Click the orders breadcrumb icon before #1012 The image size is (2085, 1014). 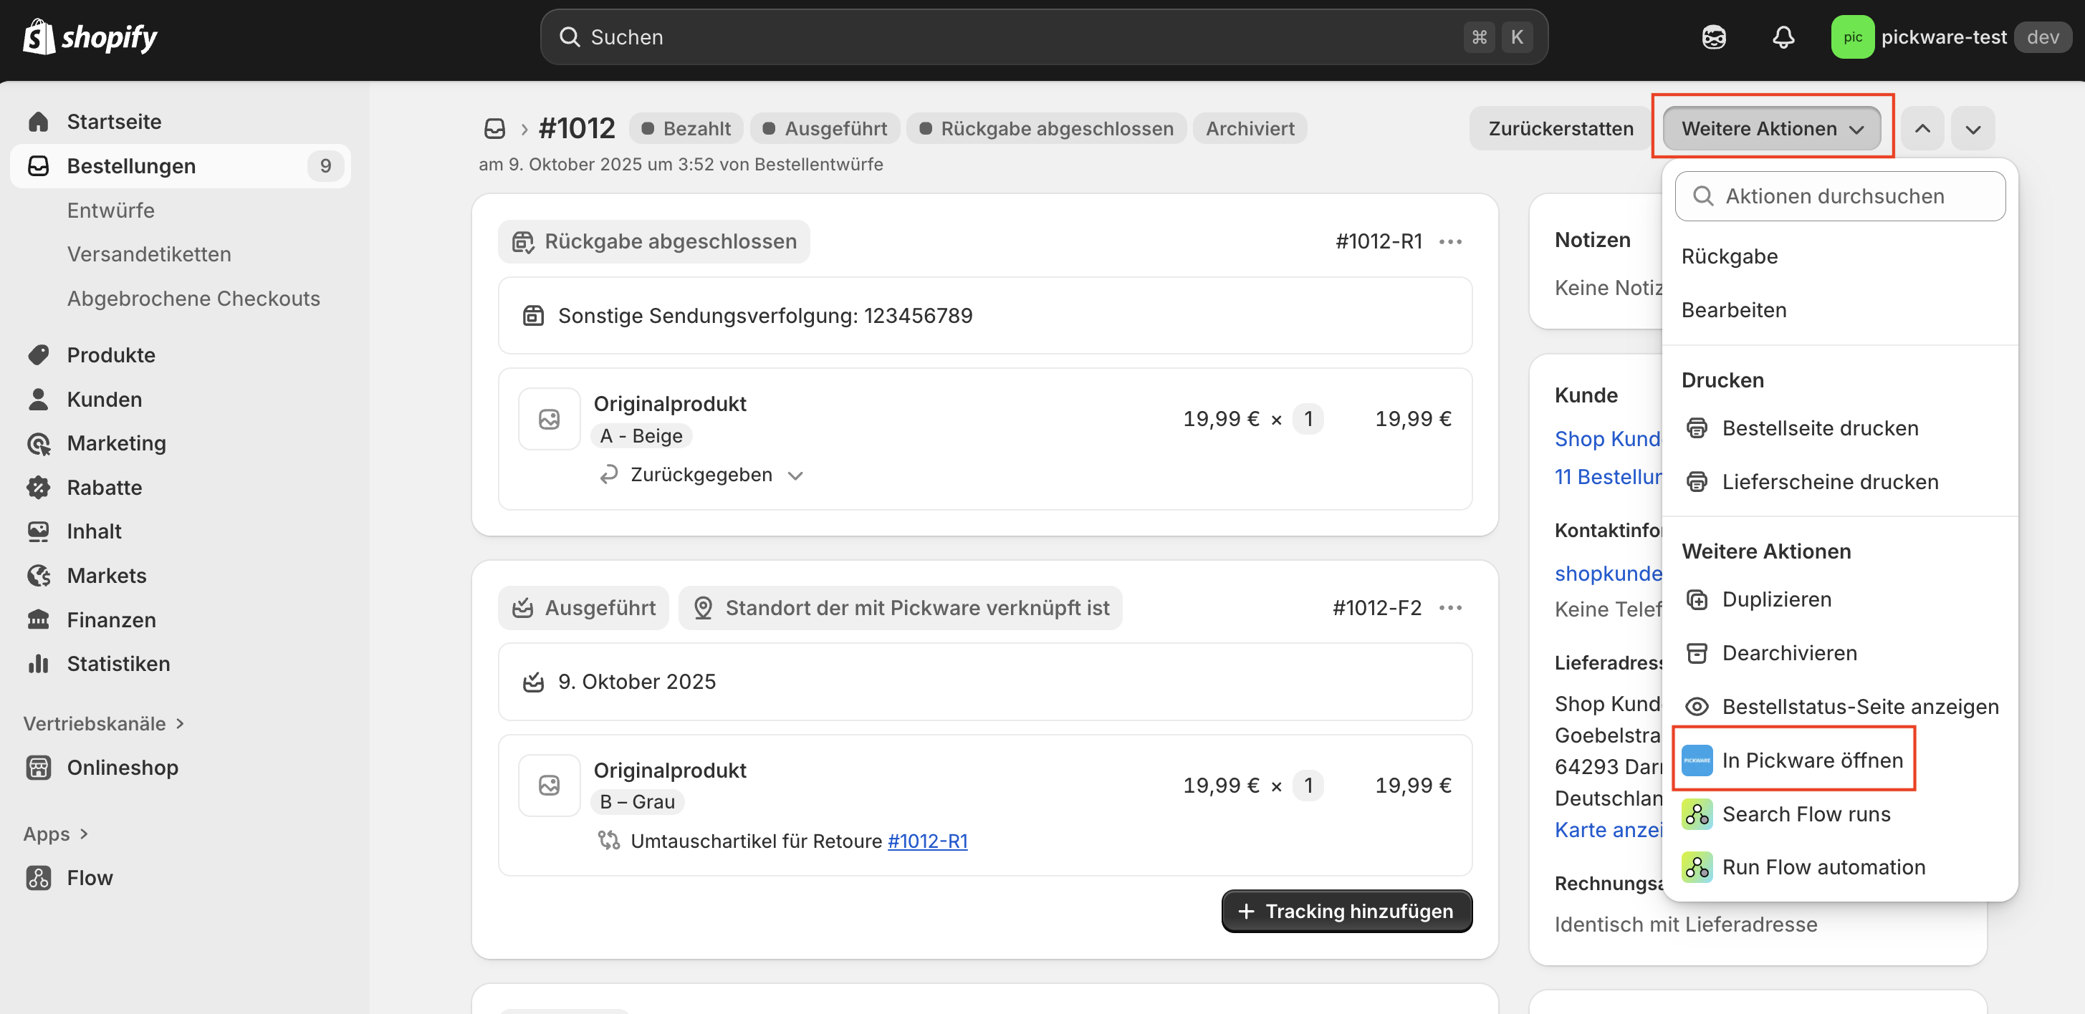[x=494, y=129]
